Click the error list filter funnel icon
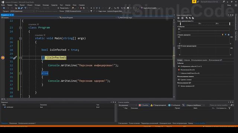This screenshot has width=238, height=133. pos(229,108)
